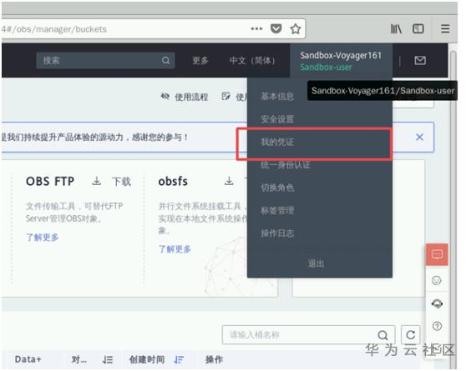
Task: Click the customer service headset icon
Action: click(437, 303)
